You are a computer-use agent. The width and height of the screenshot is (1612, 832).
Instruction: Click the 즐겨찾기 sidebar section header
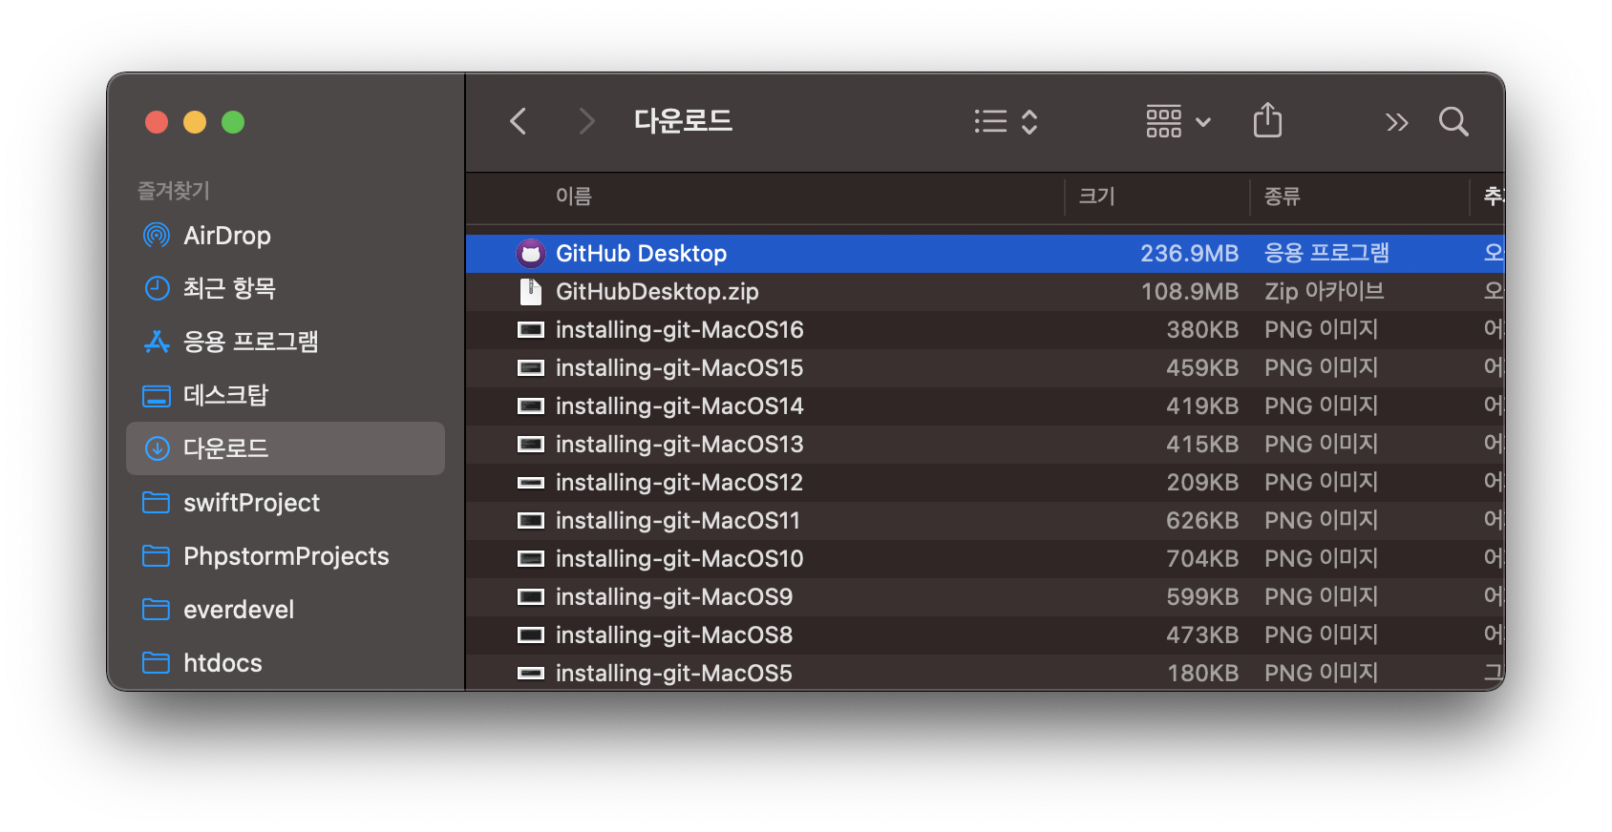coord(174,191)
